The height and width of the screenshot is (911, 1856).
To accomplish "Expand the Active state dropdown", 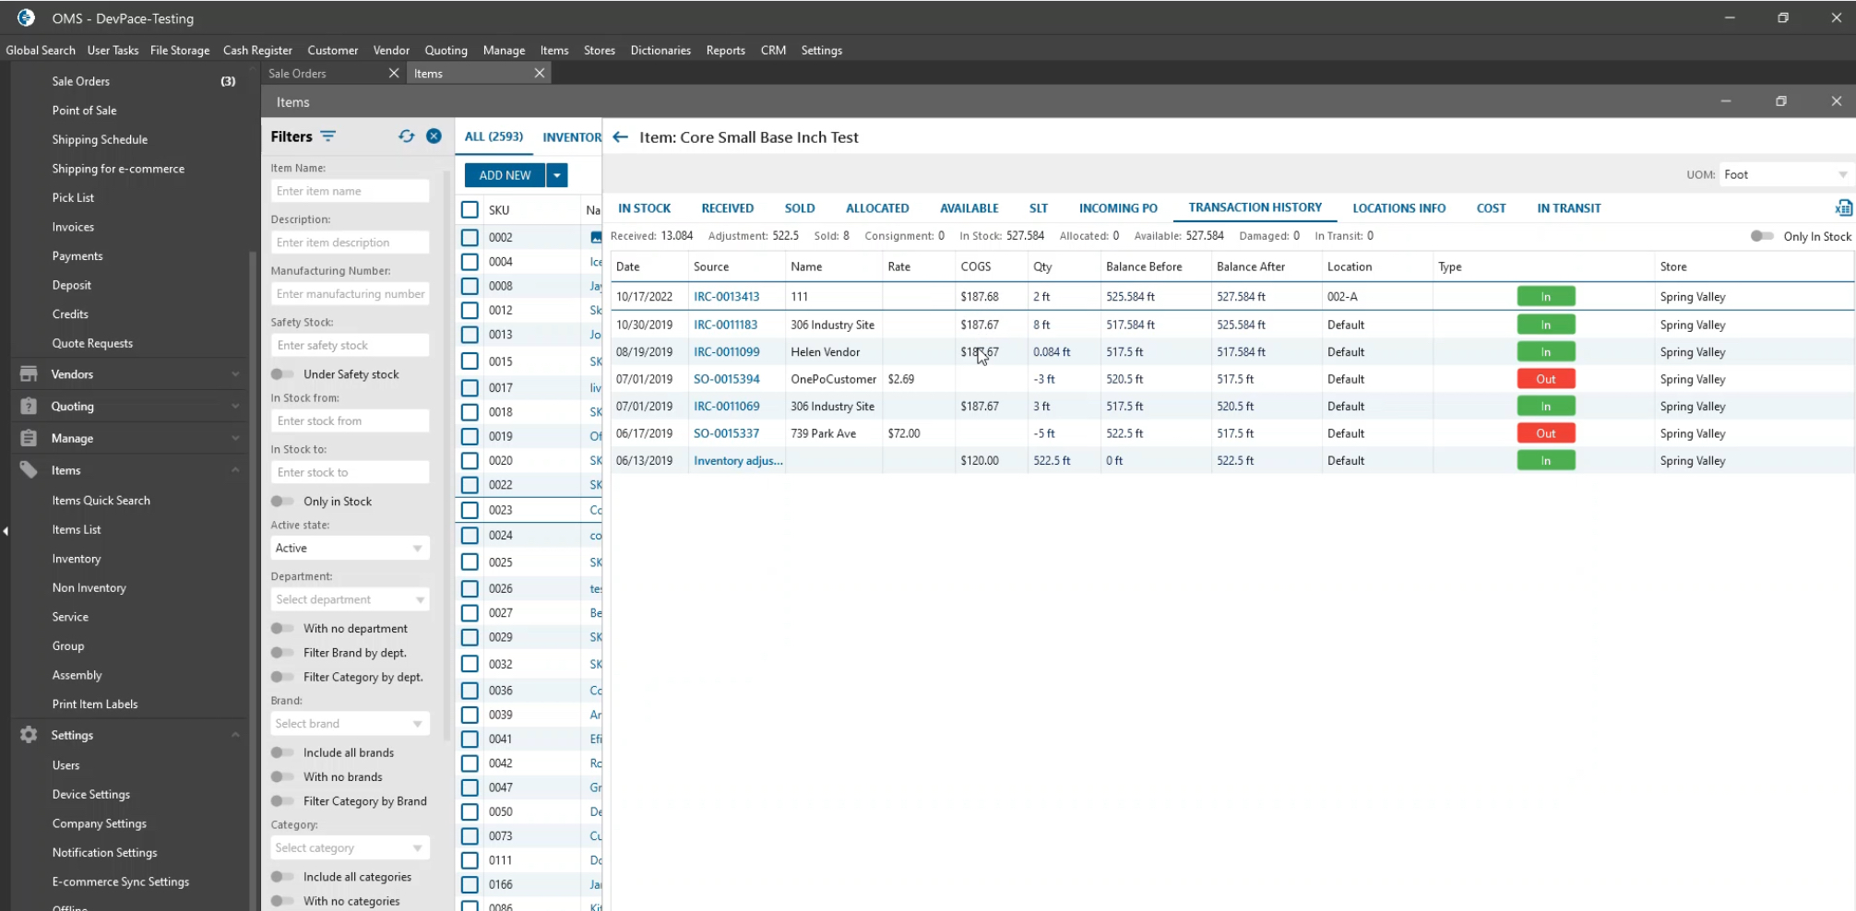I will click(350, 548).
